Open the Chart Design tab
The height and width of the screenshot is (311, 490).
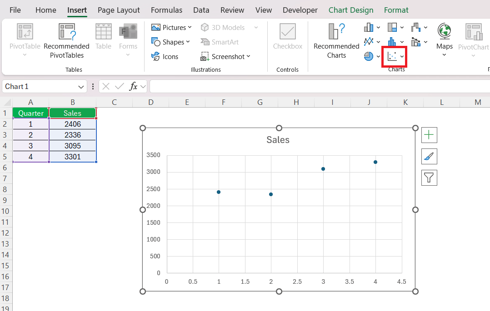coord(350,10)
